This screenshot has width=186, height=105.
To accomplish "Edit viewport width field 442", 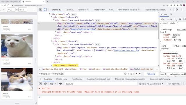I will tap(11, 10).
